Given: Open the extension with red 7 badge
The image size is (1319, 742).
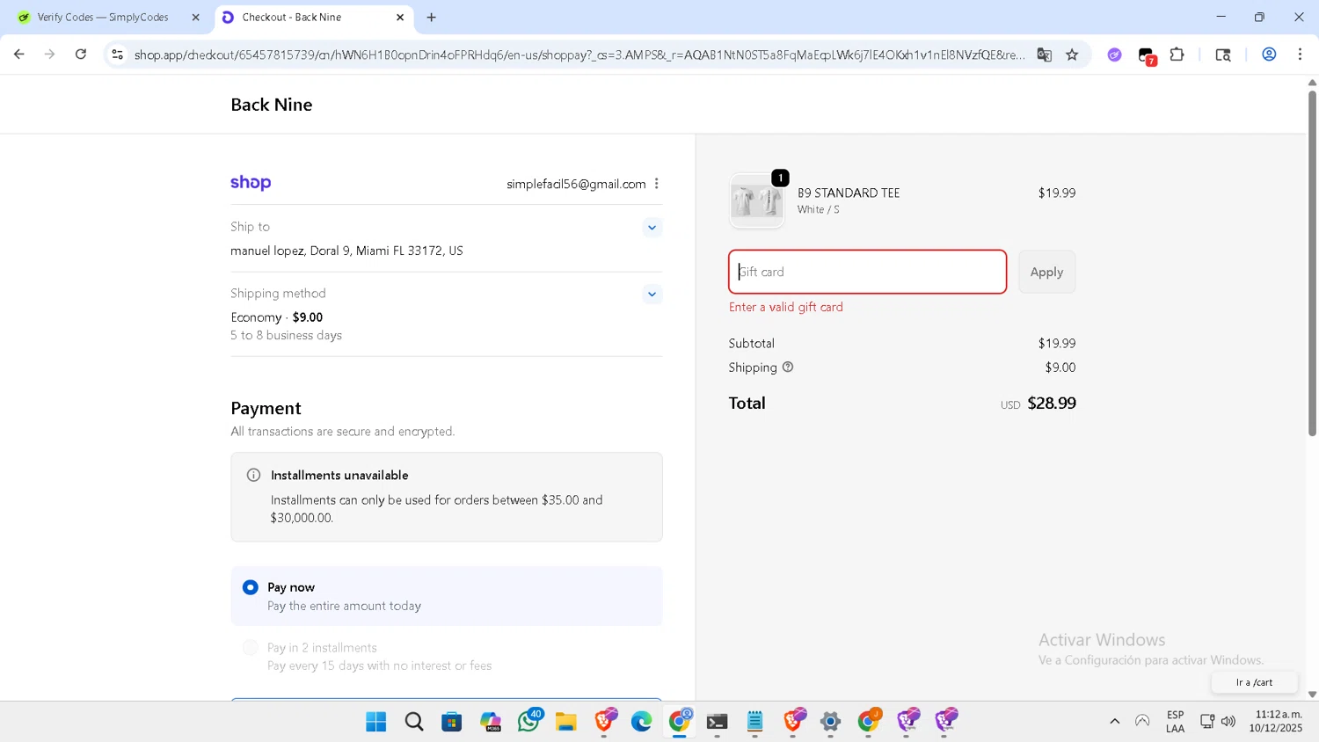Looking at the screenshot, I should 1147,56.
